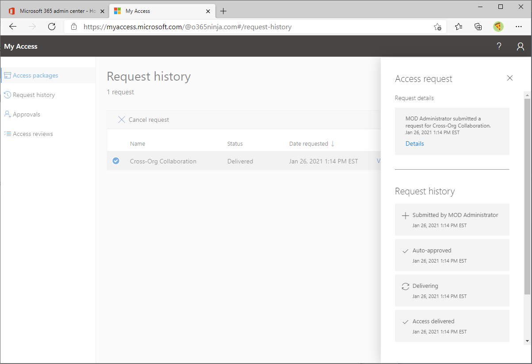The height and width of the screenshot is (364, 532).
Task: Click the browser profile avatar icon
Action: tap(498, 27)
